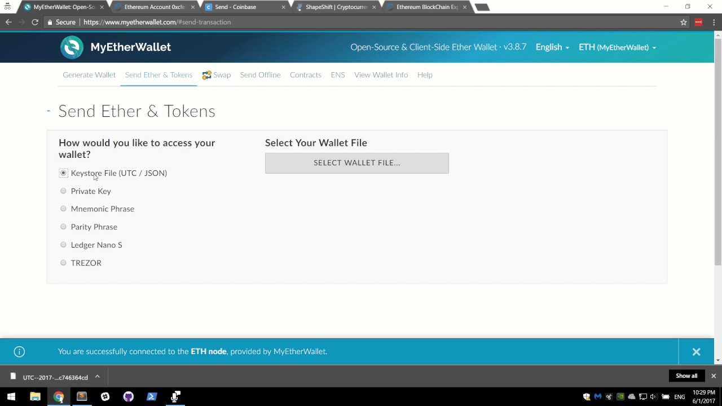Switch to Send - Coinbase browser tab
This screenshot has height=406, width=722.
245,7
